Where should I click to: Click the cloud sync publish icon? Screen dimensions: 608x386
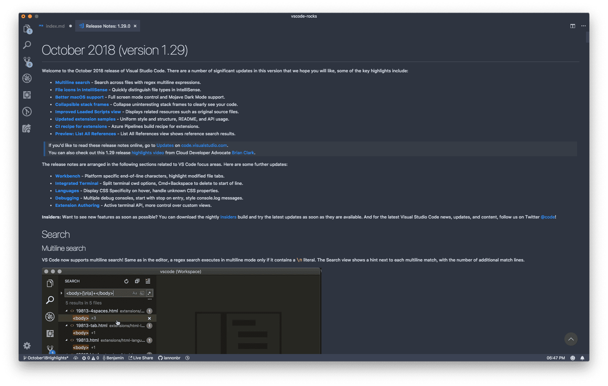click(x=76, y=358)
